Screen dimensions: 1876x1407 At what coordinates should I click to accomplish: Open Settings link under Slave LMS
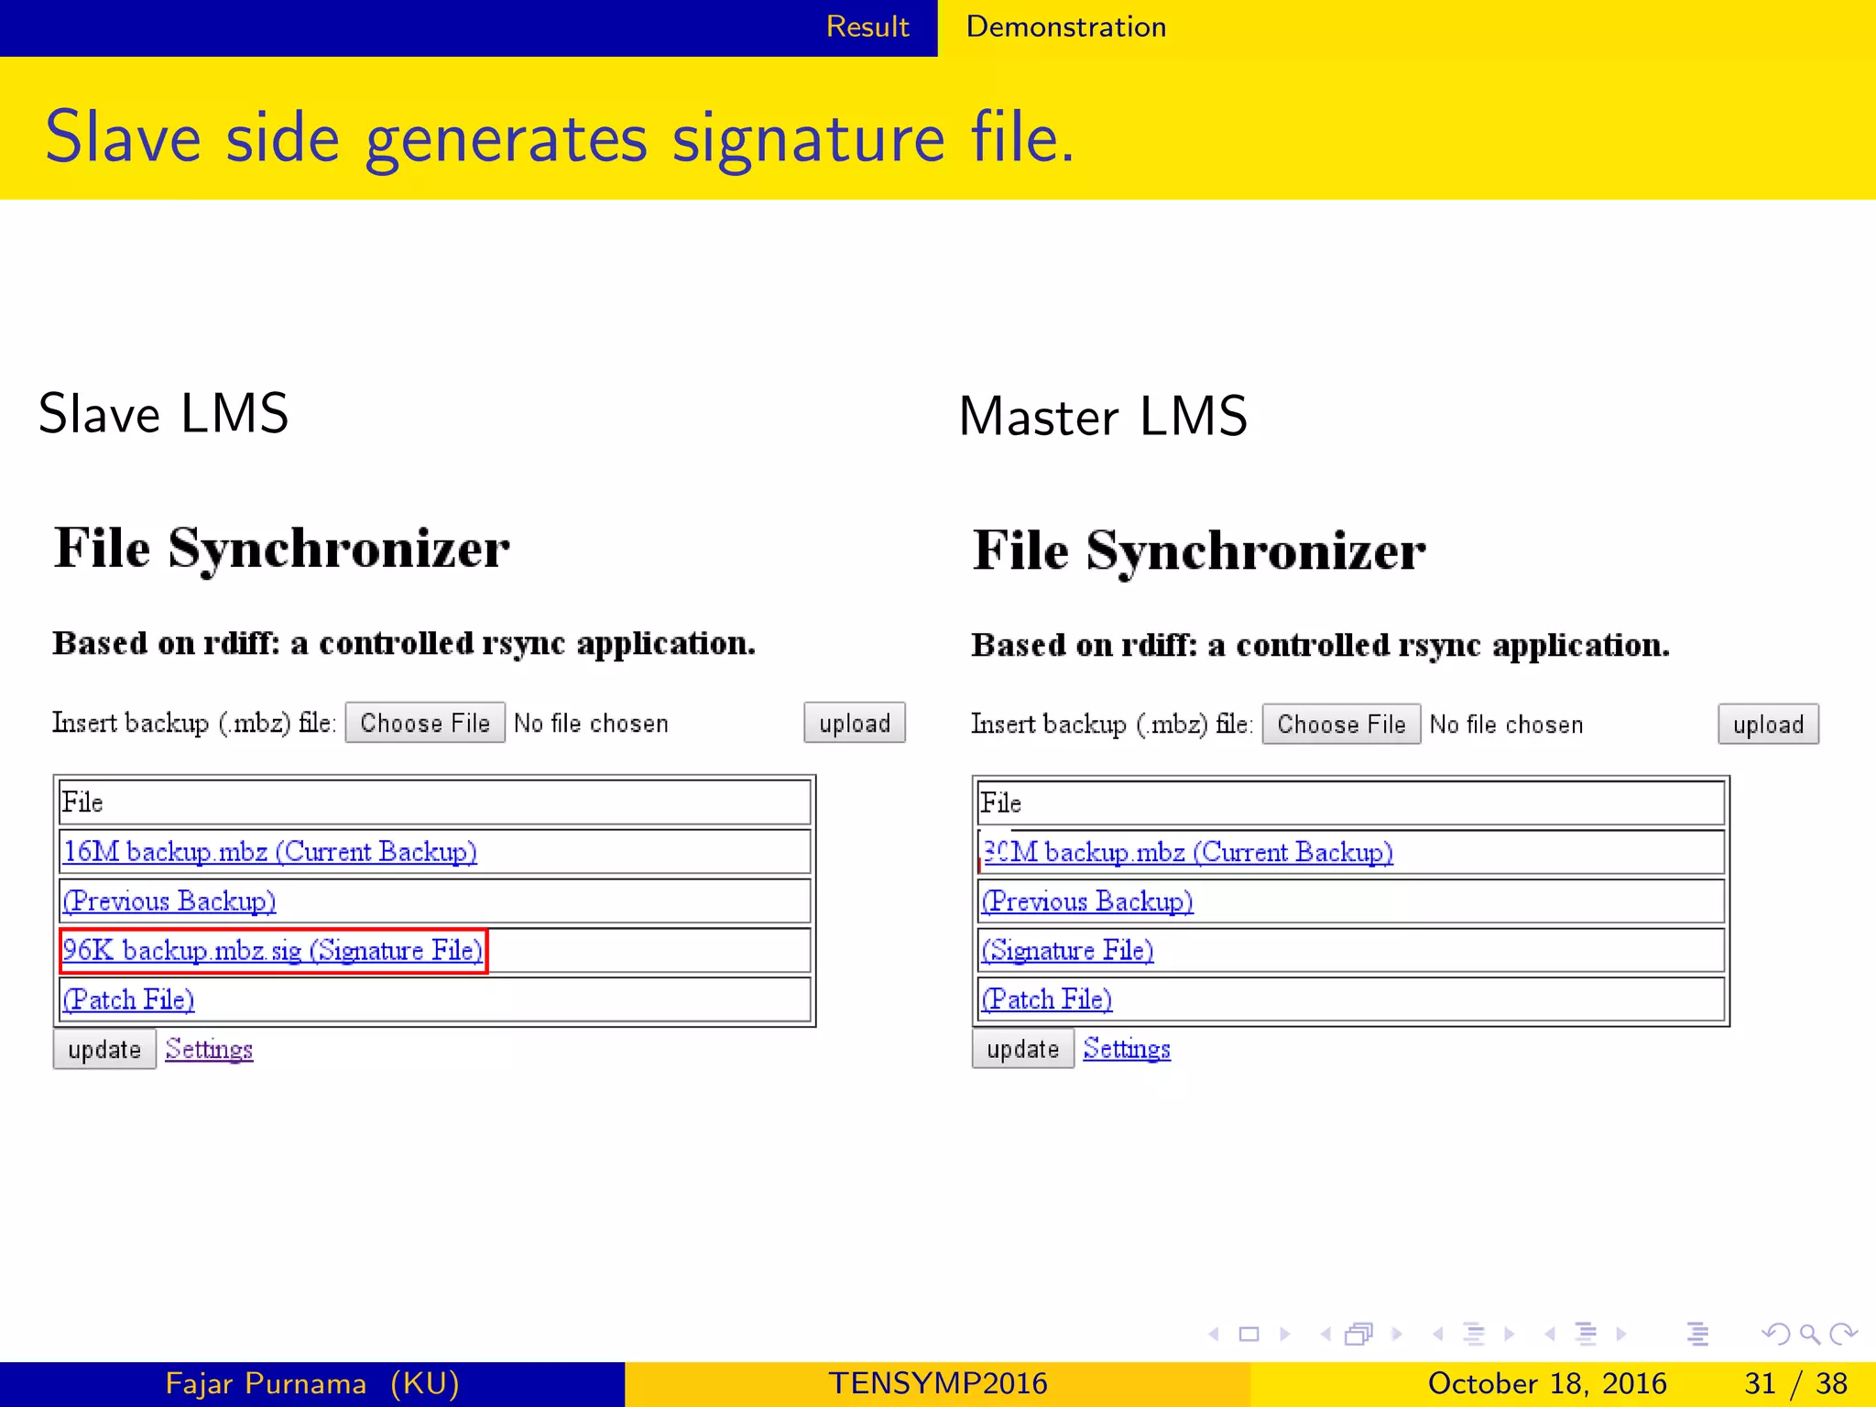(x=209, y=1049)
